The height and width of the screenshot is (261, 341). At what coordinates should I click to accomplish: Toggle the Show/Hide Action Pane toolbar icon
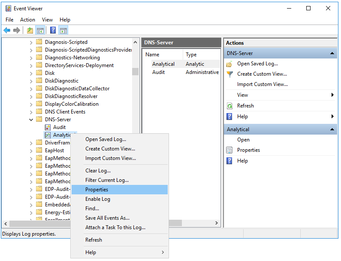tap(63, 30)
